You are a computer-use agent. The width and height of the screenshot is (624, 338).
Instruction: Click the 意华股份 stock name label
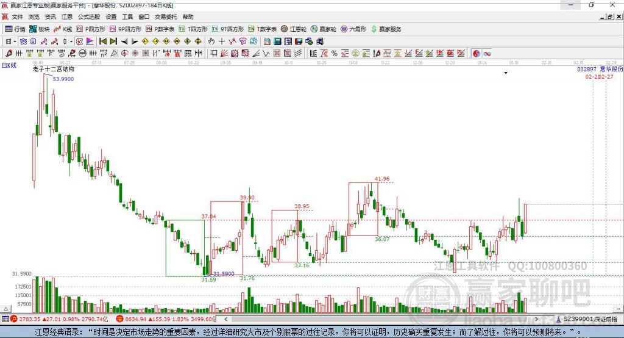click(x=612, y=69)
